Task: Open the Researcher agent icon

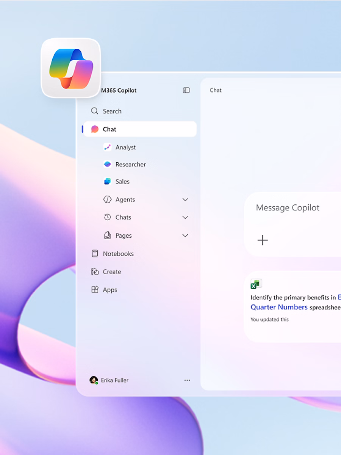Action: pos(108,164)
